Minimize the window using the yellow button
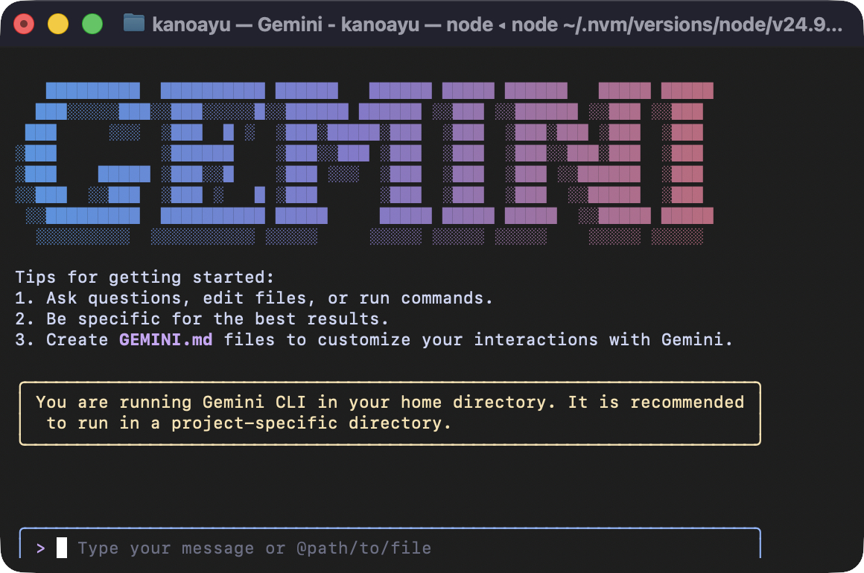 [x=58, y=24]
